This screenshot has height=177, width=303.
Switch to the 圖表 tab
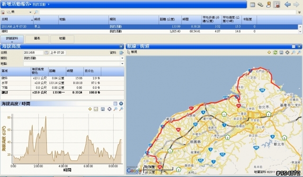point(37,39)
